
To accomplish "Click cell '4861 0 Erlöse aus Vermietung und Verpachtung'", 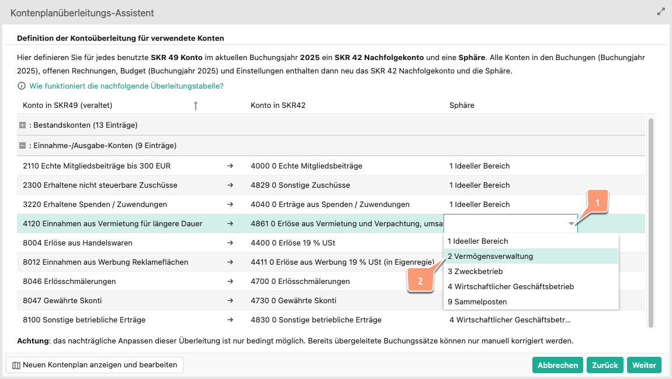I will click(x=347, y=224).
